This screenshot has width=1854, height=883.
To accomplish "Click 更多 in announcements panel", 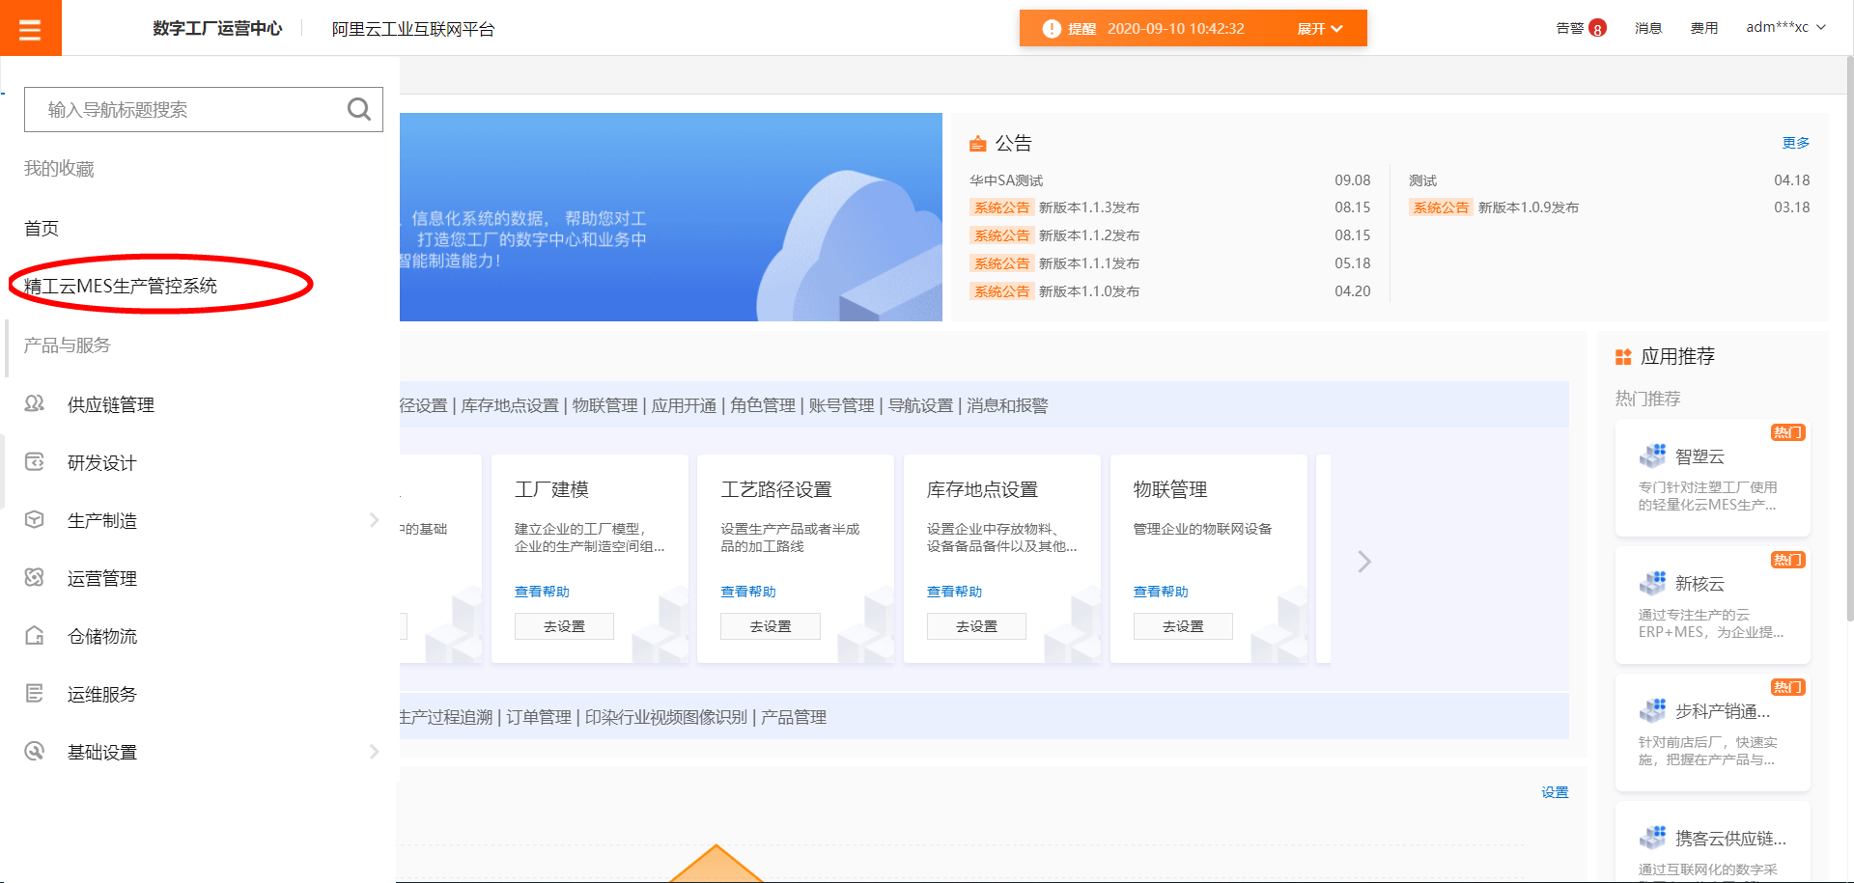I will (x=1796, y=143).
